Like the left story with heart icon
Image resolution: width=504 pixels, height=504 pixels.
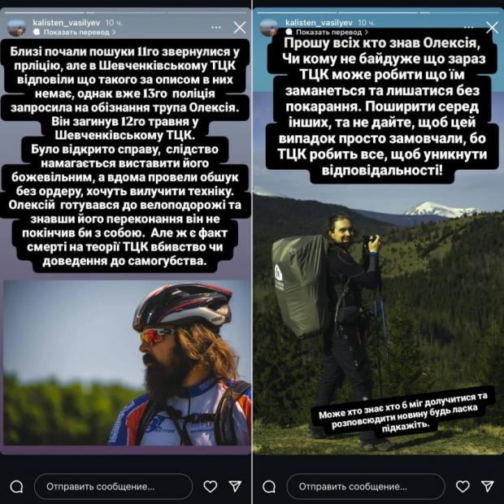[x=211, y=486]
